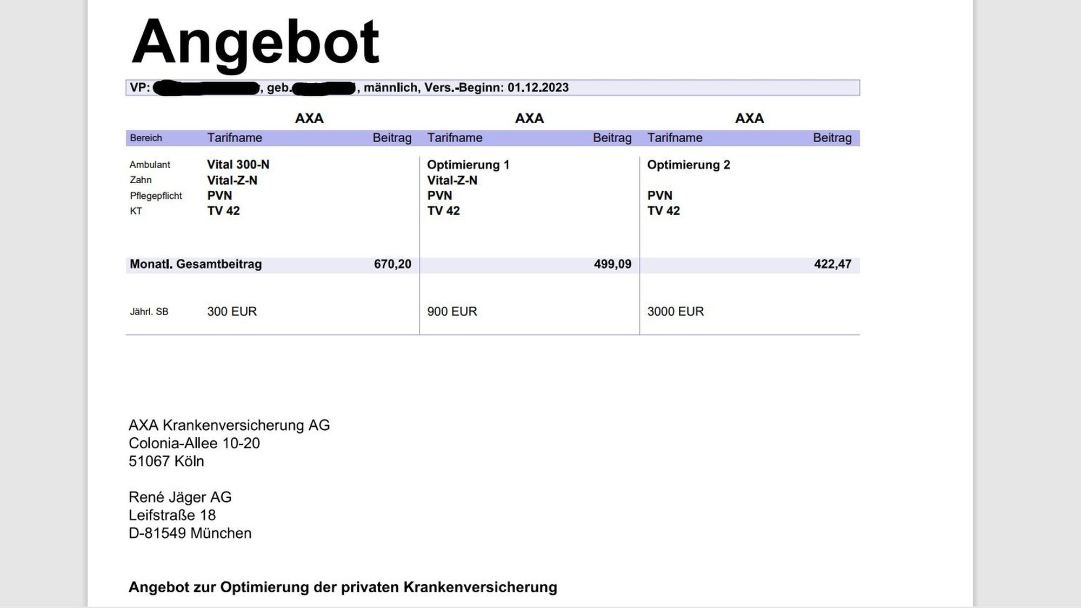Select the '300 EUR' deductible value
Image resolution: width=1081 pixels, height=608 pixels.
(x=232, y=311)
